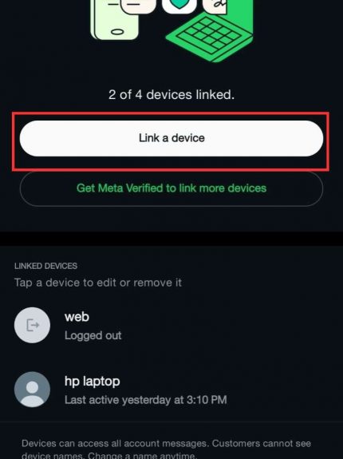This screenshot has height=459, width=343.
Task: Tap the Change a name anytime footer line
Action: (x=141, y=456)
